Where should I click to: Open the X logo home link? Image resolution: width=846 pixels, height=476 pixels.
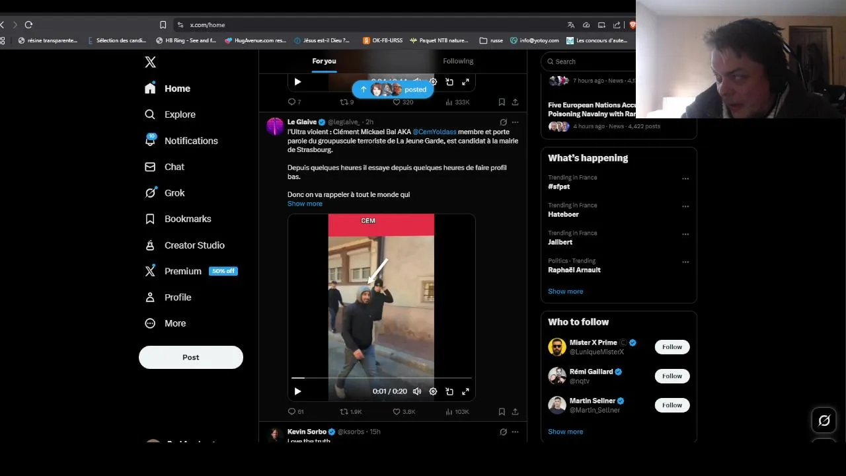click(150, 62)
